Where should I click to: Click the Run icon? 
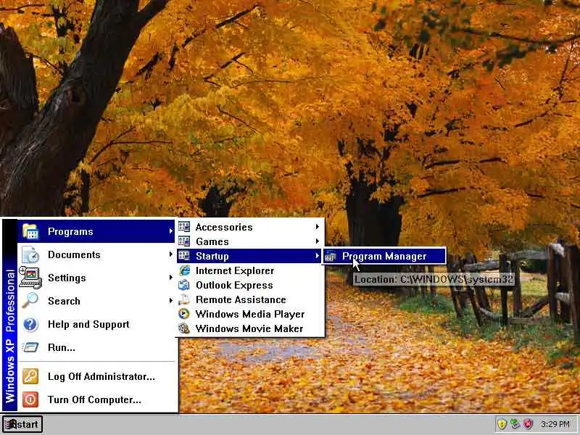tap(30, 347)
